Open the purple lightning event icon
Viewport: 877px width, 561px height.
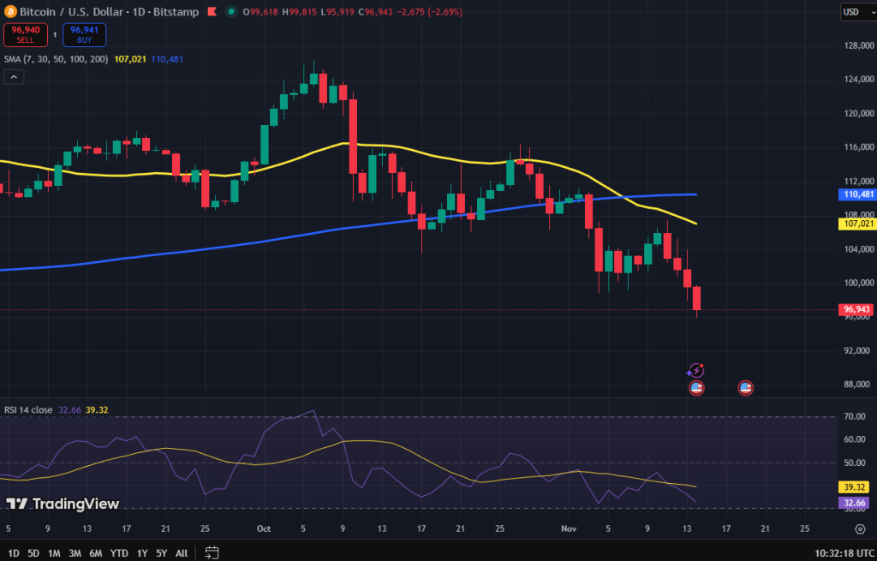[695, 370]
